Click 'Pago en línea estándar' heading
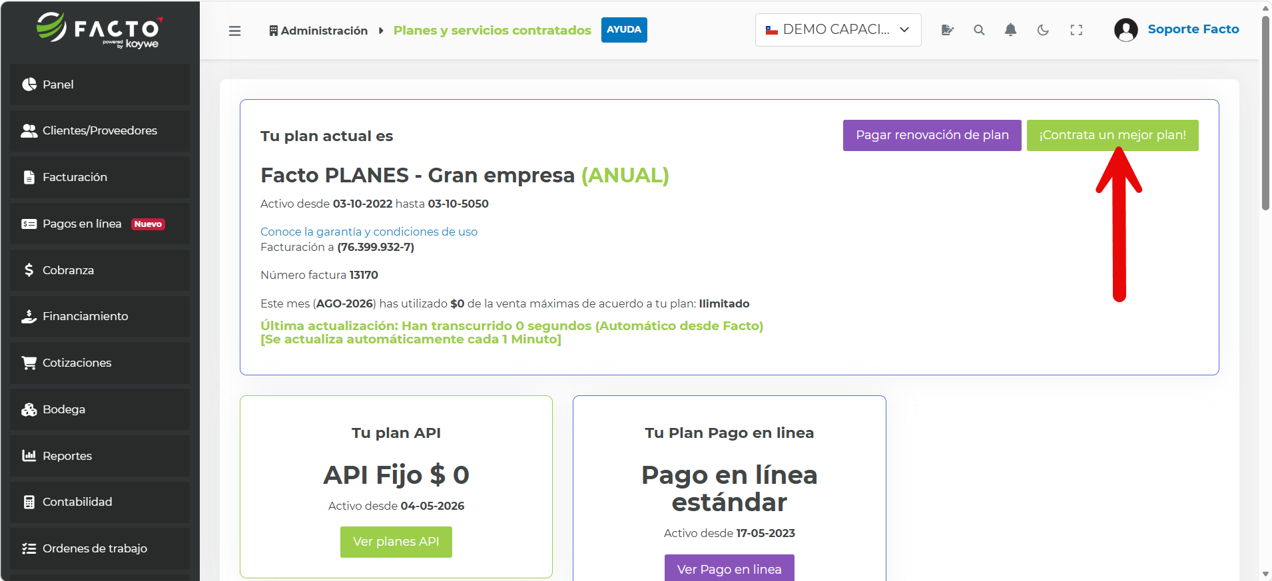The height and width of the screenshot is (581, 1272). pos(729,488)
